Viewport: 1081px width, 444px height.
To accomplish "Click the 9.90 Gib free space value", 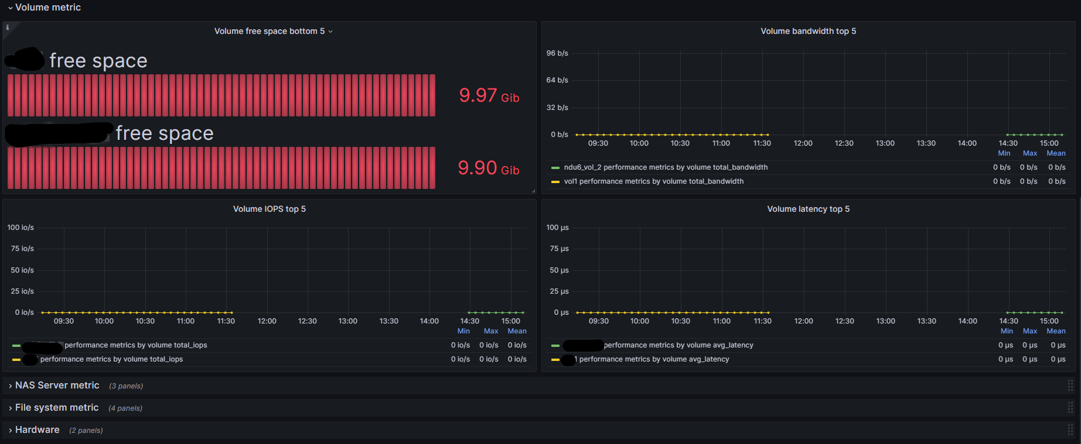I will [x=489, y=168].
